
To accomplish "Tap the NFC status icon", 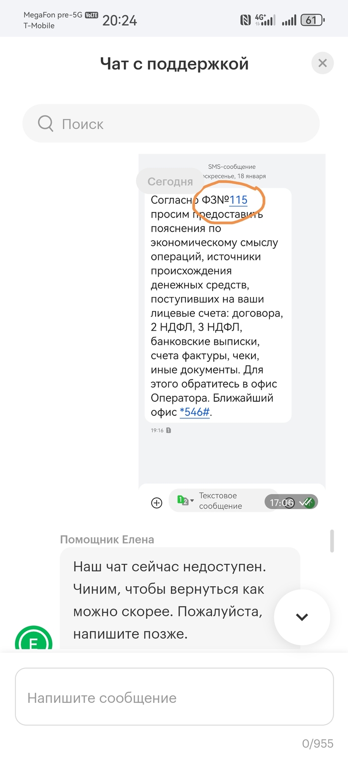I will 245,20.
